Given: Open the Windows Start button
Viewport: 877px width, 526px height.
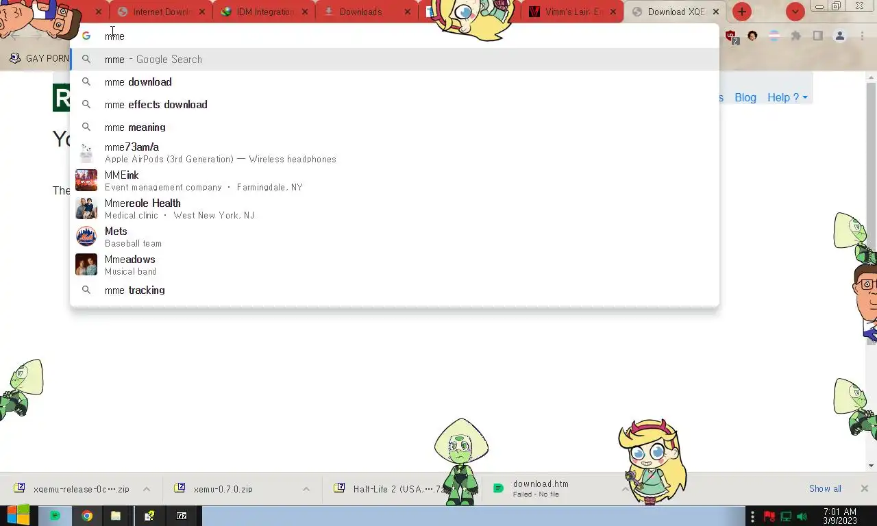Looking at the screenshot, I should 18,516.
